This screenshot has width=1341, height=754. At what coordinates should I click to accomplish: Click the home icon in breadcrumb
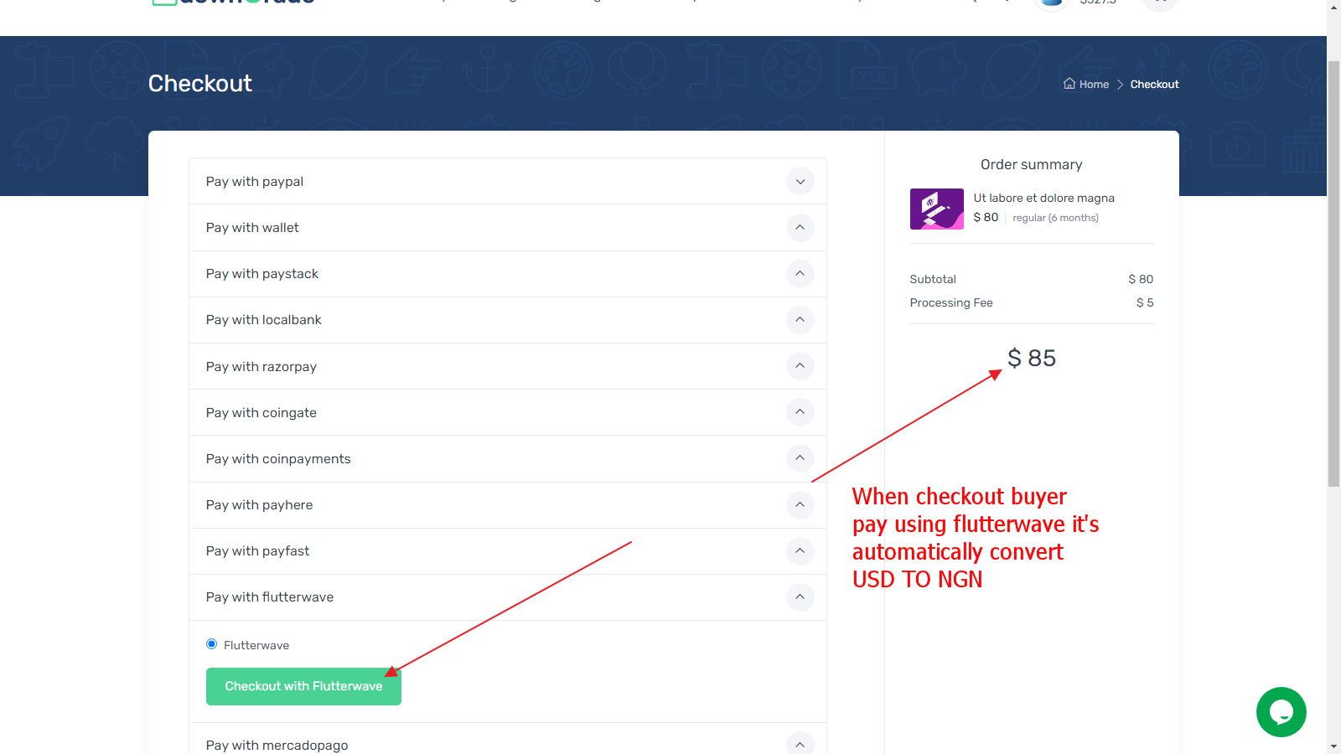[x=1069, y=84]
